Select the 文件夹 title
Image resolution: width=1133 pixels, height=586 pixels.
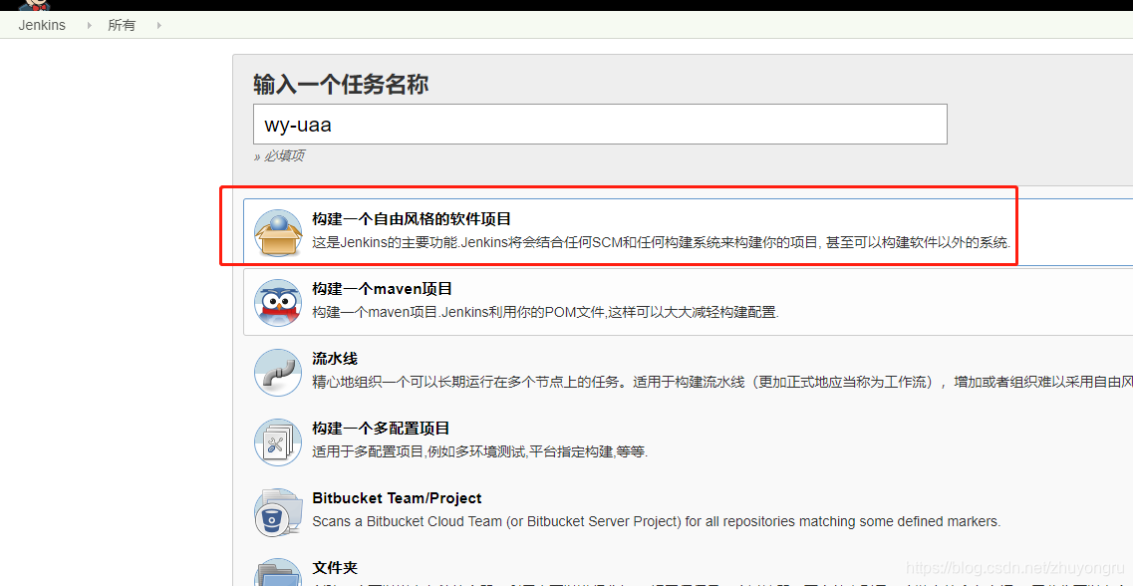pos(335,568)
